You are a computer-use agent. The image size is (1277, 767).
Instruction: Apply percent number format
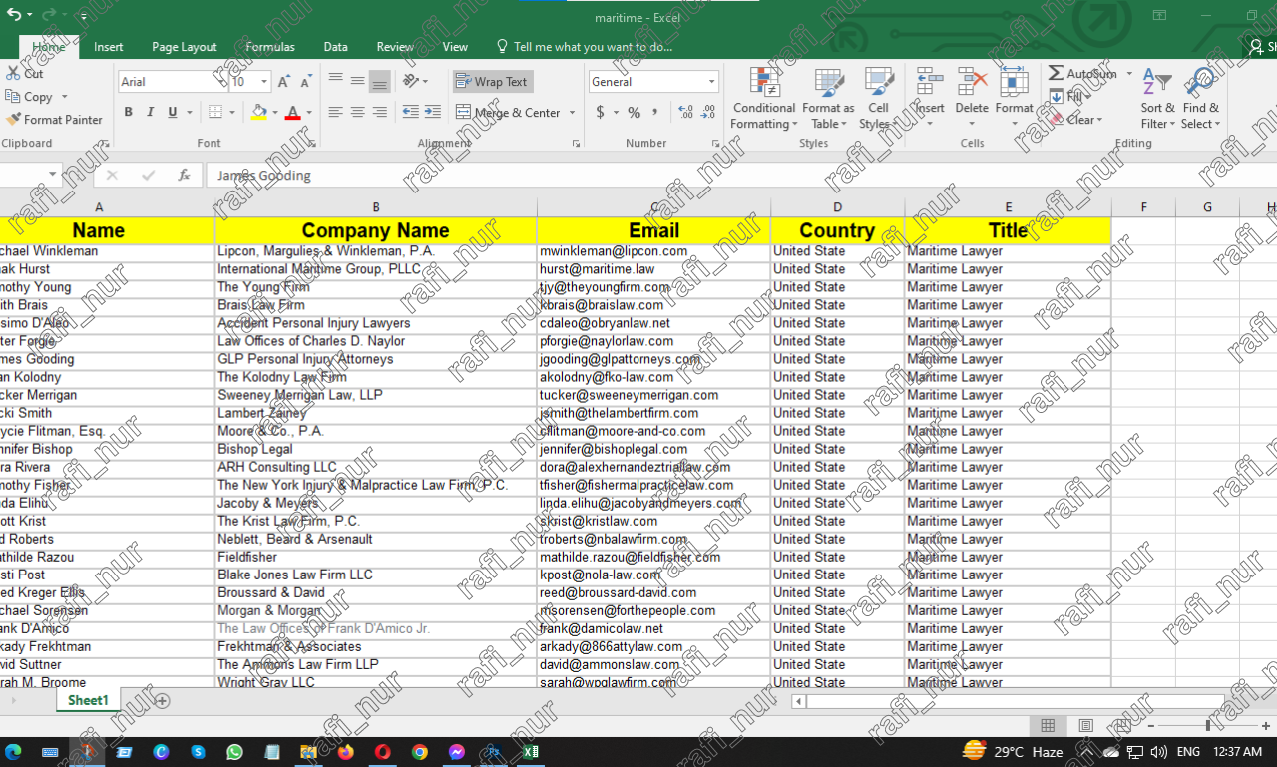tap(633, 112)
